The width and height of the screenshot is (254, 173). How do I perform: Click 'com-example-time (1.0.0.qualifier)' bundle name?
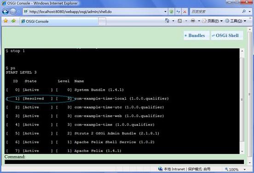click(115, 125)
